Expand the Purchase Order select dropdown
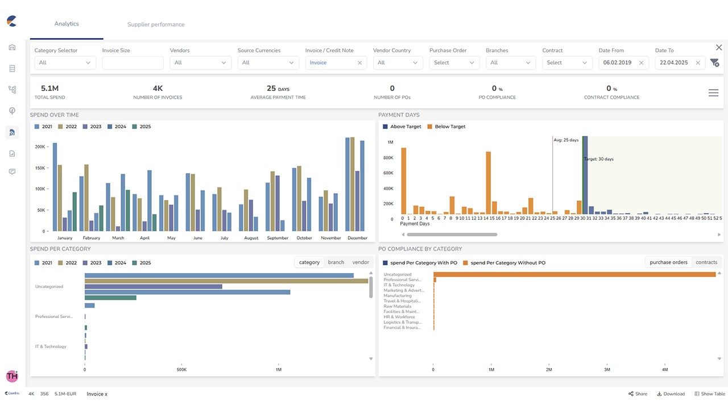The image size is (728, 409). tap(454, 62)
